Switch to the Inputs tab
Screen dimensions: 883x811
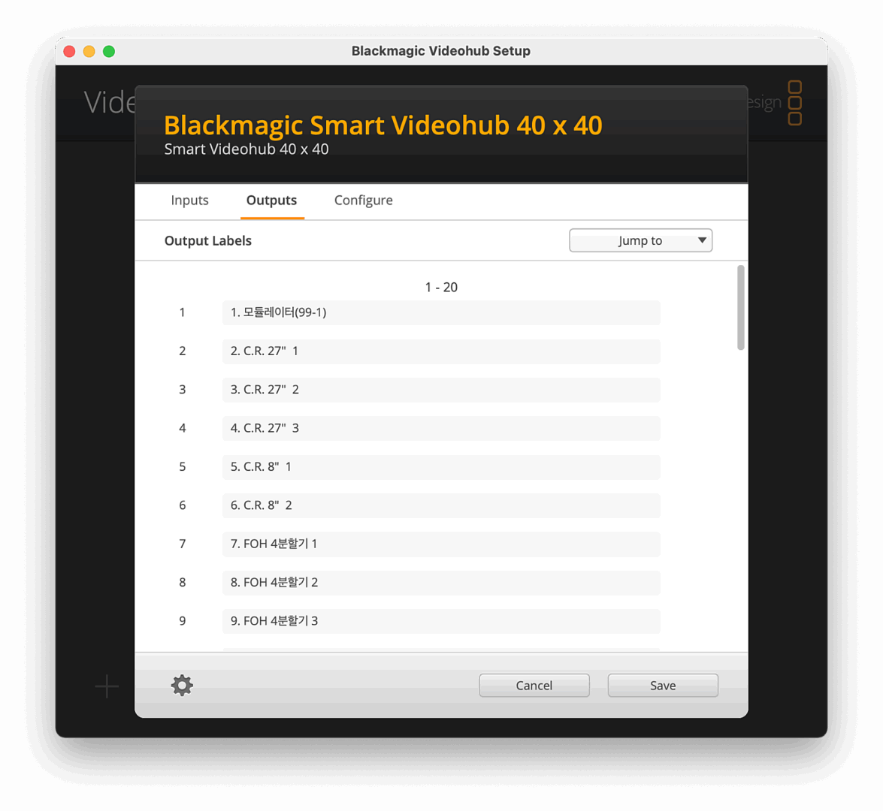pyautogui.click(x=190, y=200)
